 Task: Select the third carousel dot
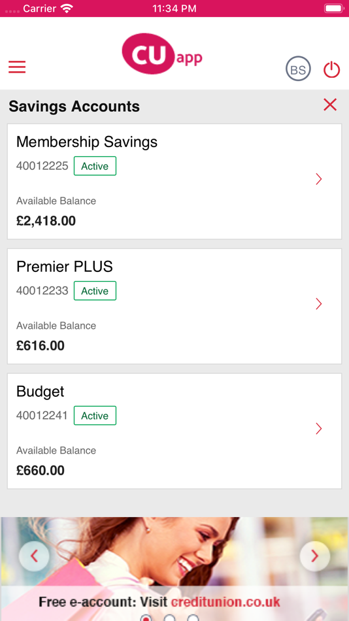(193, 618)
